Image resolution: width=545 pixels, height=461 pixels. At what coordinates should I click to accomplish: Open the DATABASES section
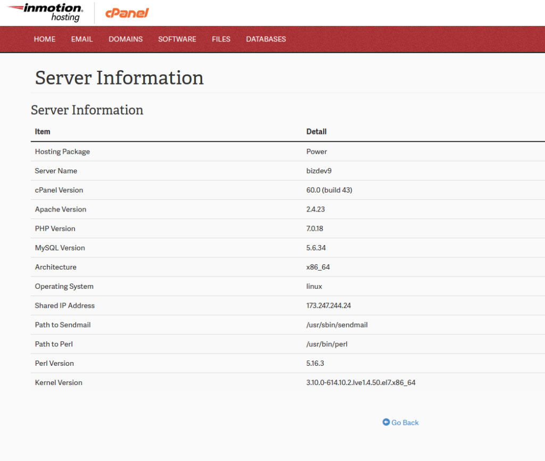(x=266, y=39)
